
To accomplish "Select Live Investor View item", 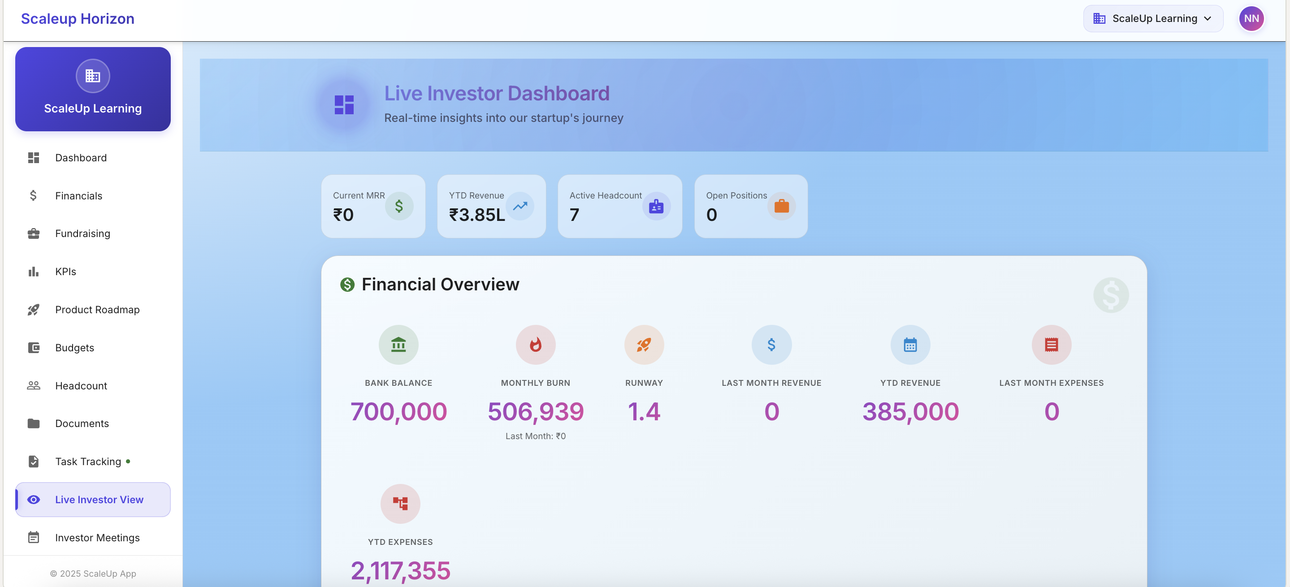I will point(93,500).
